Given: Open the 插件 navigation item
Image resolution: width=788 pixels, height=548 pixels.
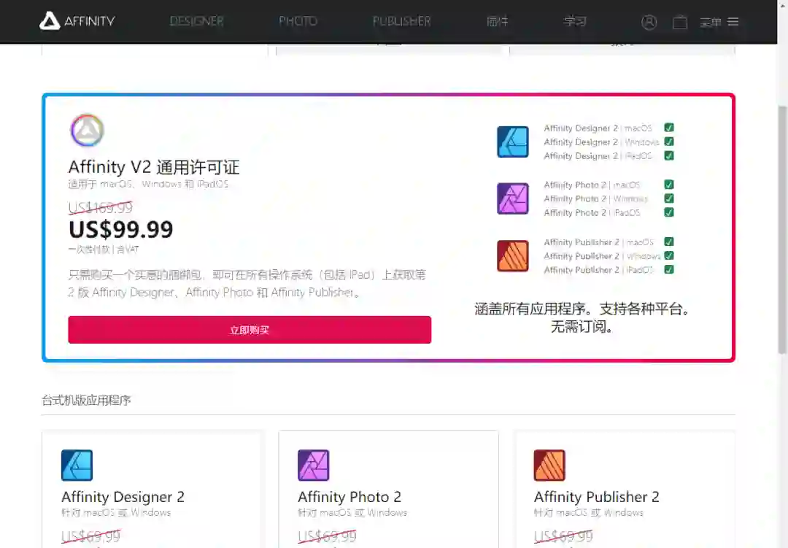Looking at the screenshot, I should click(x=498, y=21).
